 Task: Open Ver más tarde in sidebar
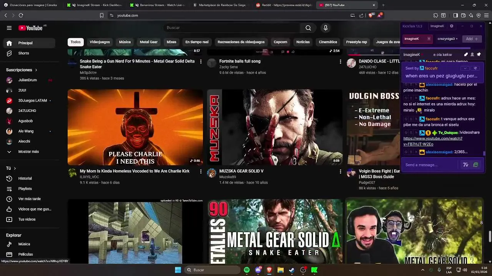coord(29,199)
